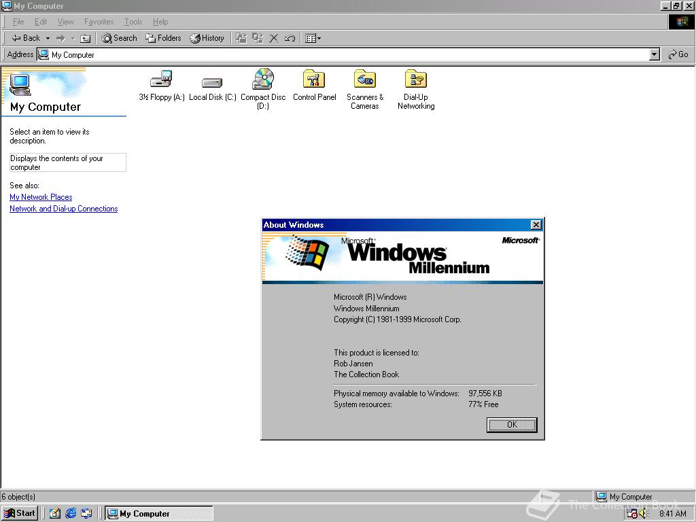Click the Up one level toolbar icon
Screen dimensions: 696x522
click(x=85, y=38)
